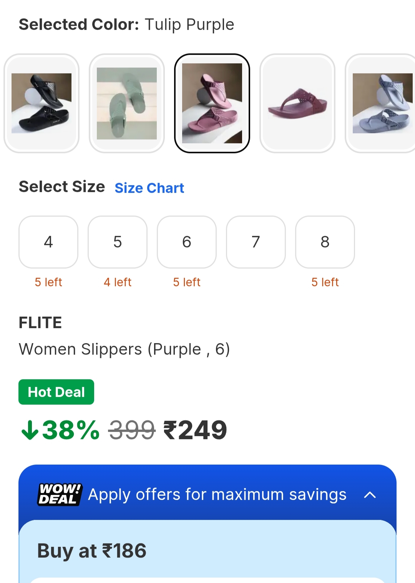
Task: Click the green discount down-arrow icon
Action: click(x=30, y=430)
